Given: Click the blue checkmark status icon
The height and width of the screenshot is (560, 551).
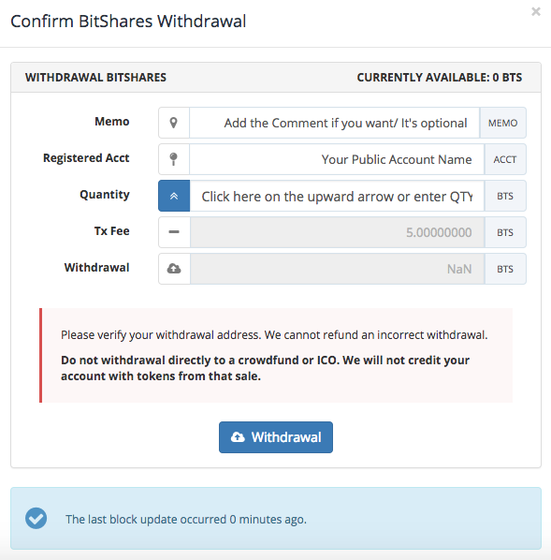Looking at the screenshot, I should click(36, 518).
